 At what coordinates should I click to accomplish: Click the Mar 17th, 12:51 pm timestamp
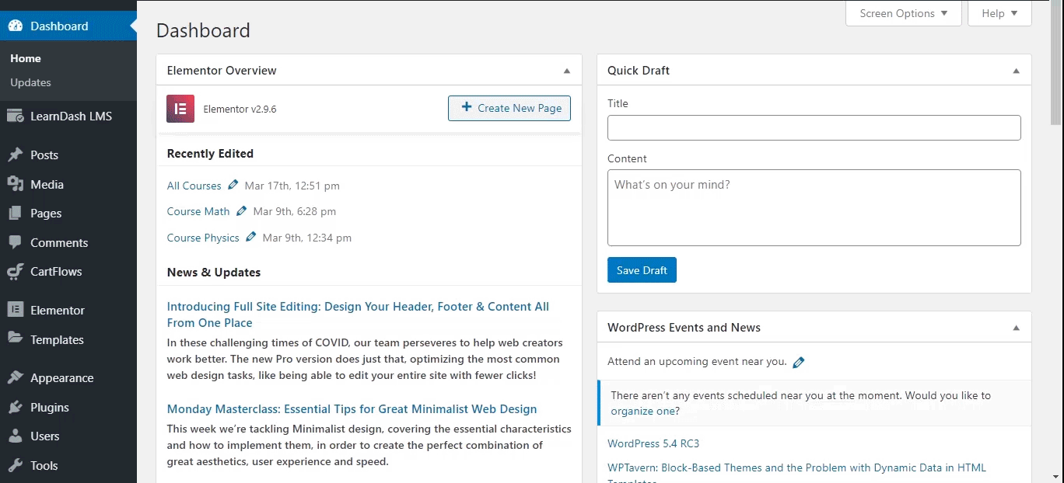tap(292, 186)
